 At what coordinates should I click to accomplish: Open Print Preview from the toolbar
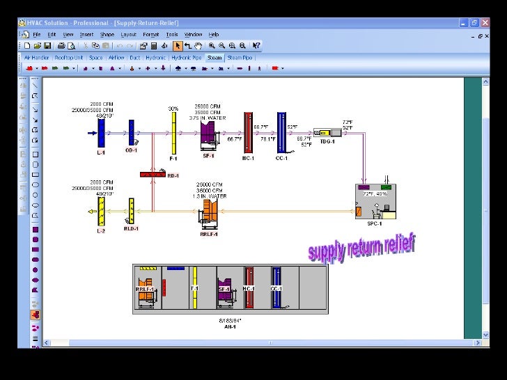click(72, 46)
